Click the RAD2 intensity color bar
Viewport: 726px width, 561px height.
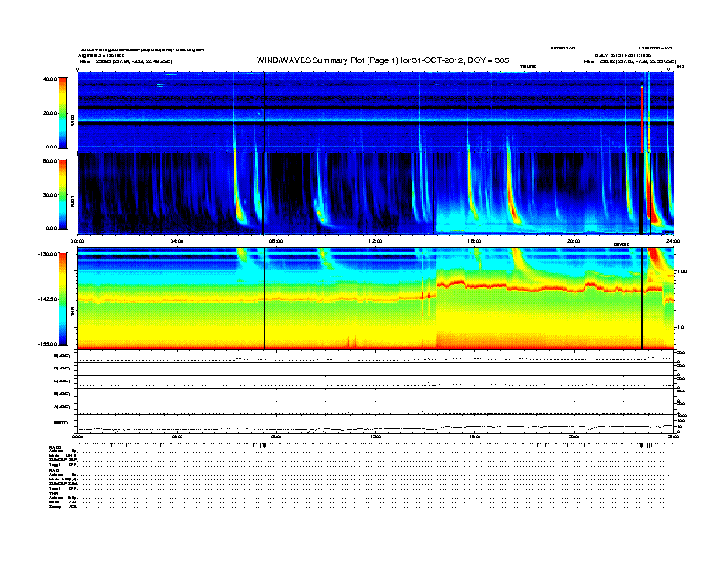click(62, 113)
